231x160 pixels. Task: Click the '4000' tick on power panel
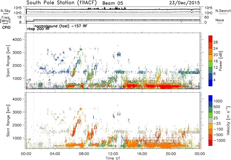coord(17,40)
